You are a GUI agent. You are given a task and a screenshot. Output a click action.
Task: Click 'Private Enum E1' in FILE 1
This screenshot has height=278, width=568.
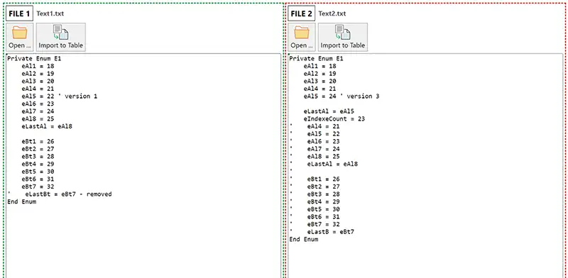click(34, 59)
